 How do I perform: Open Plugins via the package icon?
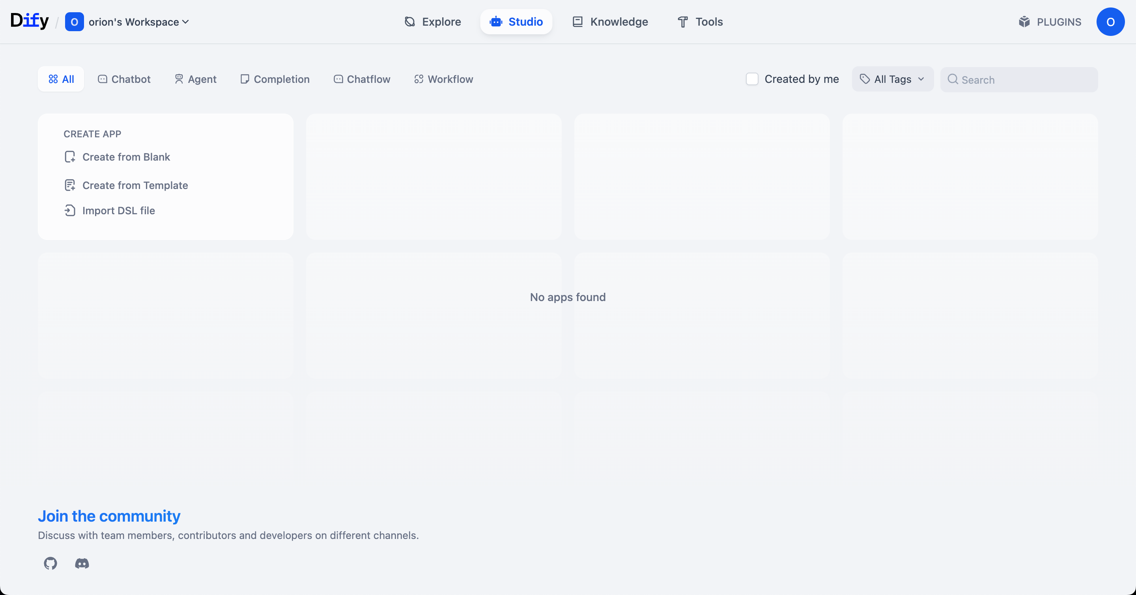[1024, 22]
